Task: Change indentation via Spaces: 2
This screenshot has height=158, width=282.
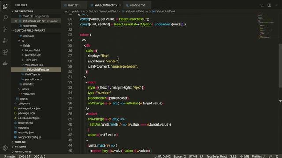Action: [179, 156]
